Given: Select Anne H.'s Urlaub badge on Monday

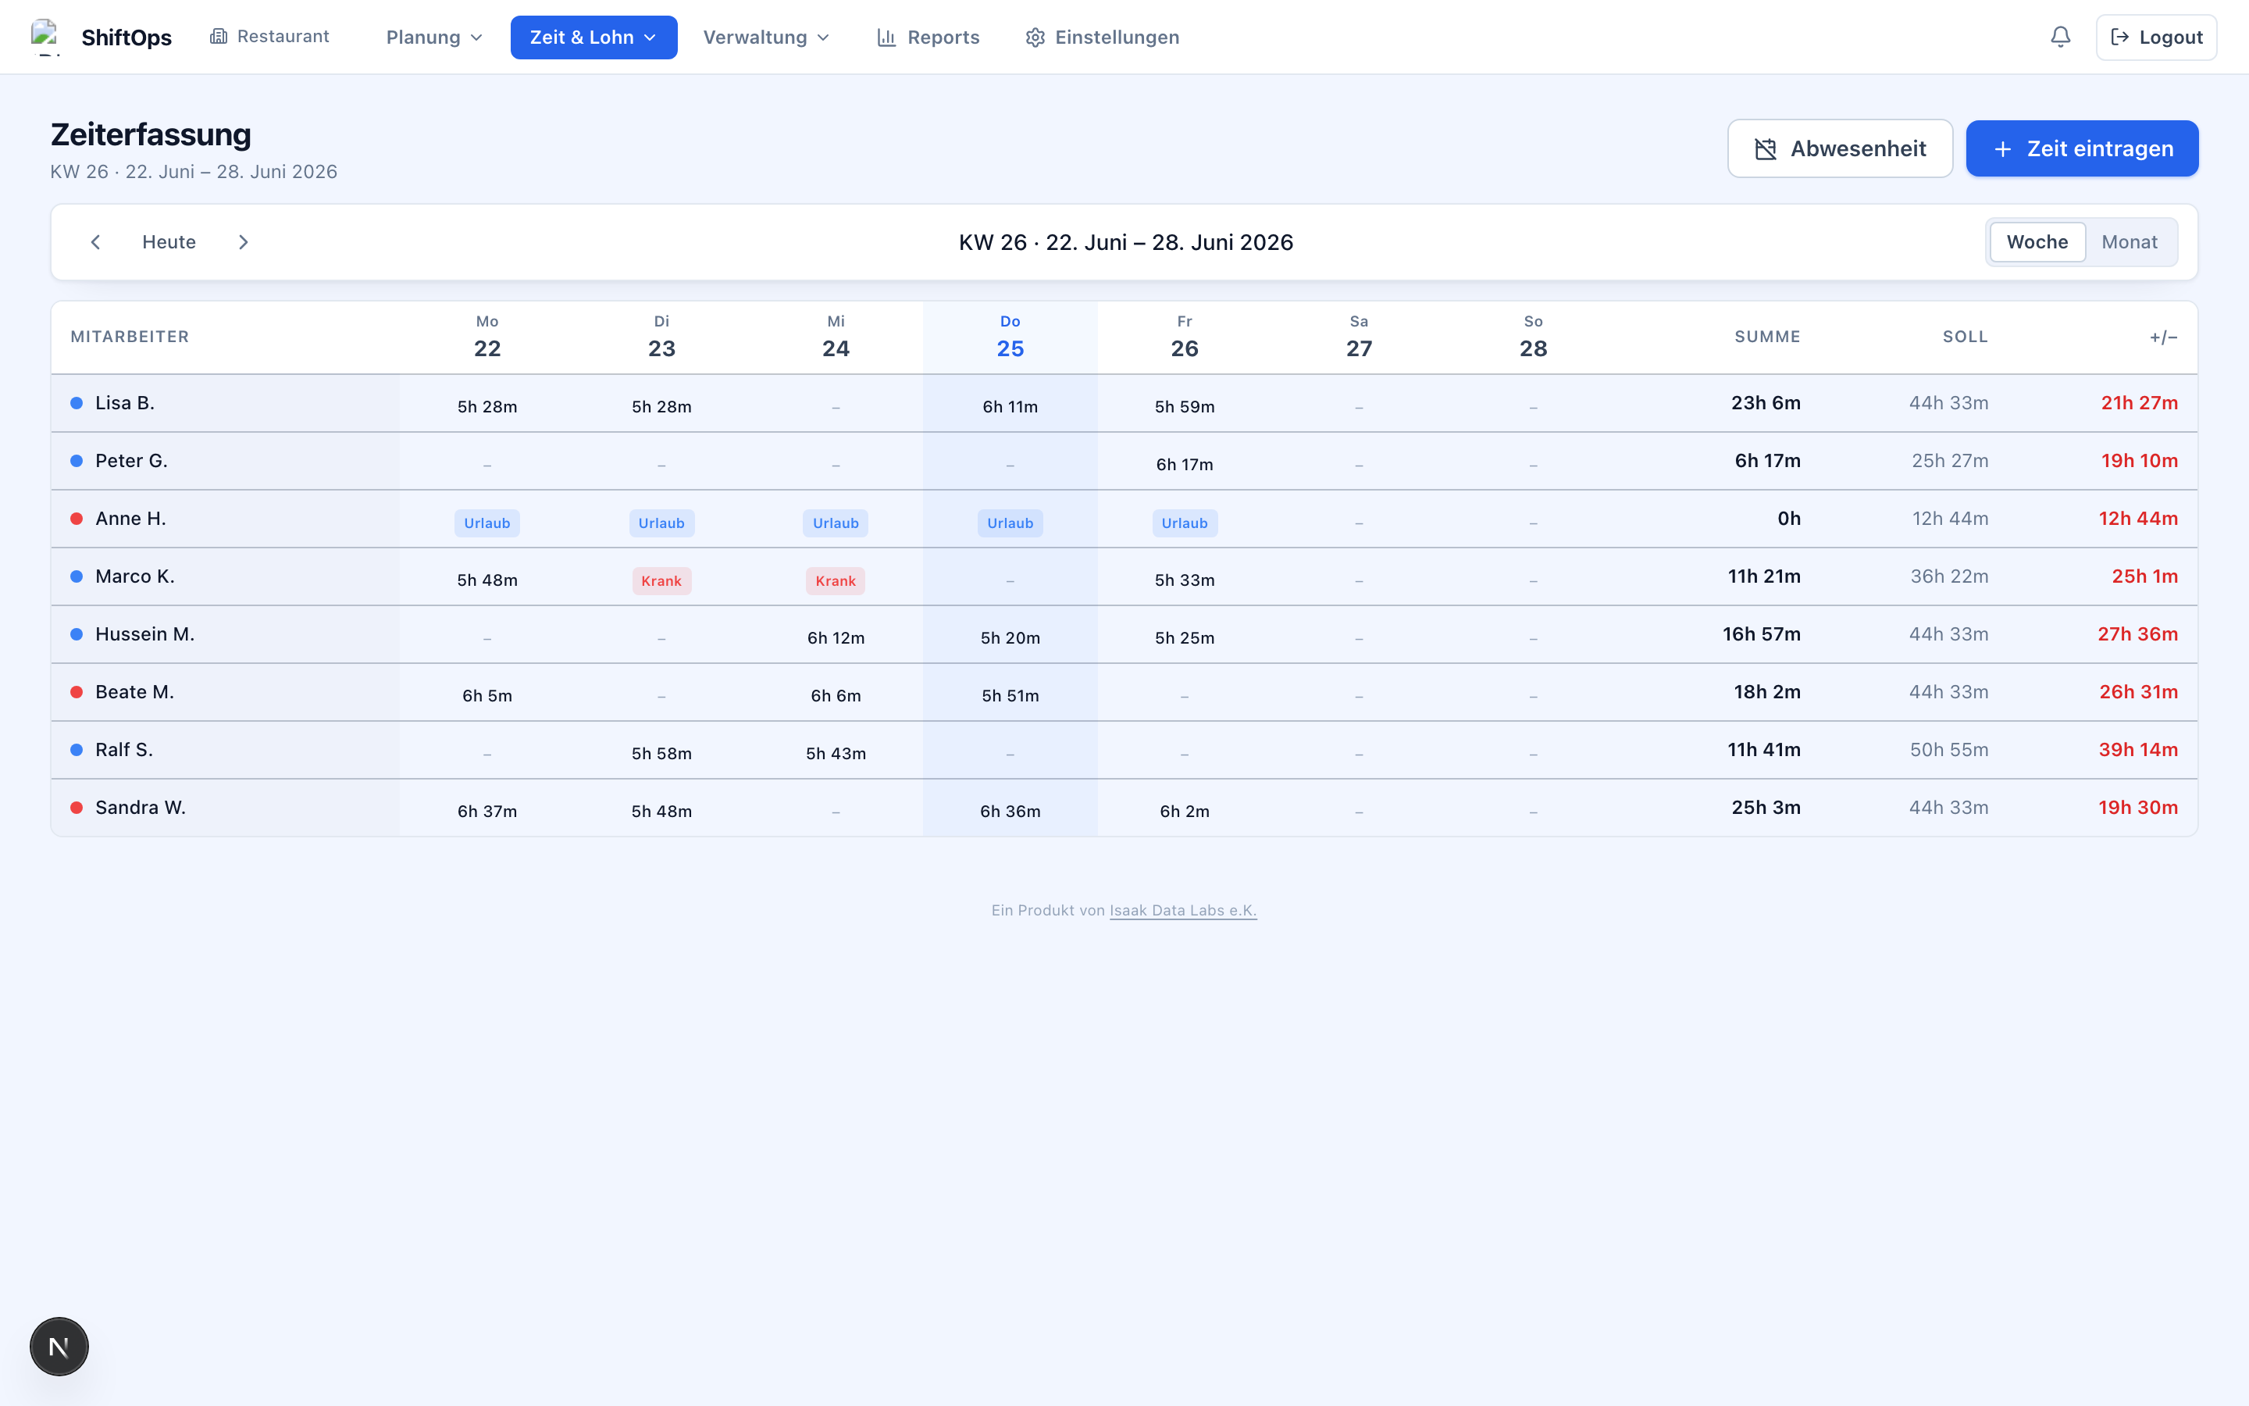Looking at the screenshot, I should point(487,523).
